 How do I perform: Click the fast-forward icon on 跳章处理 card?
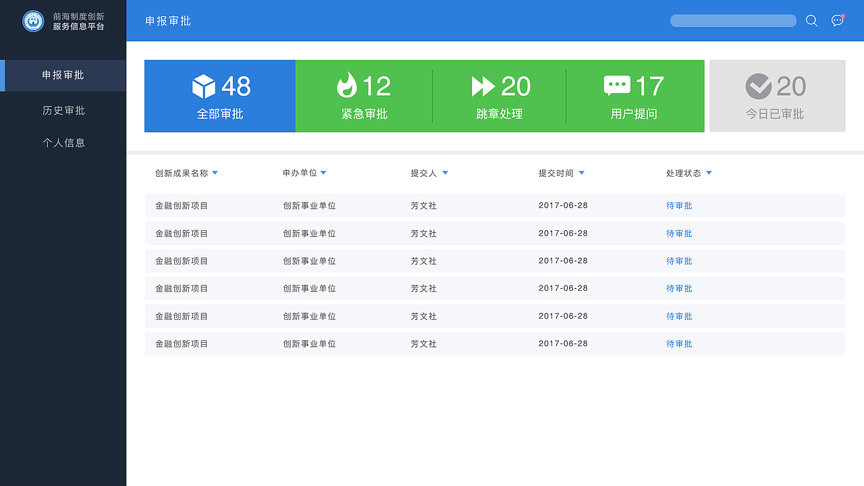click(x=482, y=85)
